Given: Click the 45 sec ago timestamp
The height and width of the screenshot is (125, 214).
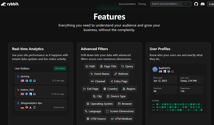Looking at the screenshot, I should coord(58,94).
